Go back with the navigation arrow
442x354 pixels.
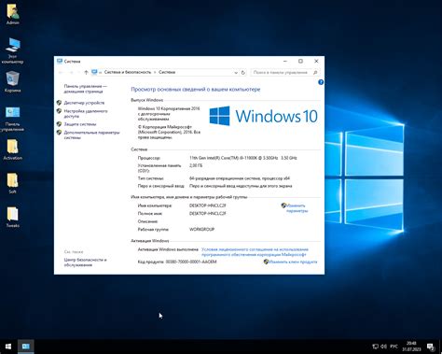(x=62, y=72)
